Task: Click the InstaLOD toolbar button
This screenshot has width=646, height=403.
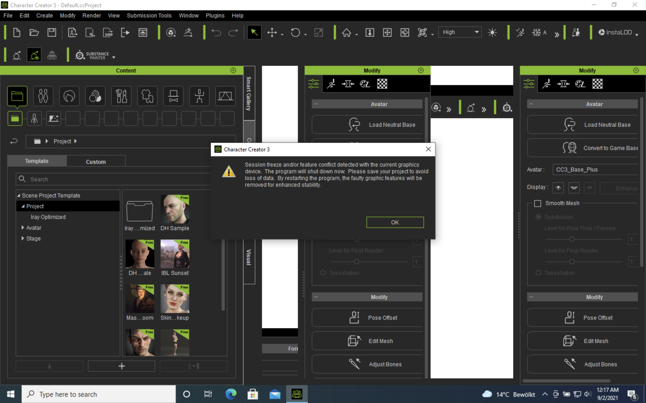Action: (615, 32)
